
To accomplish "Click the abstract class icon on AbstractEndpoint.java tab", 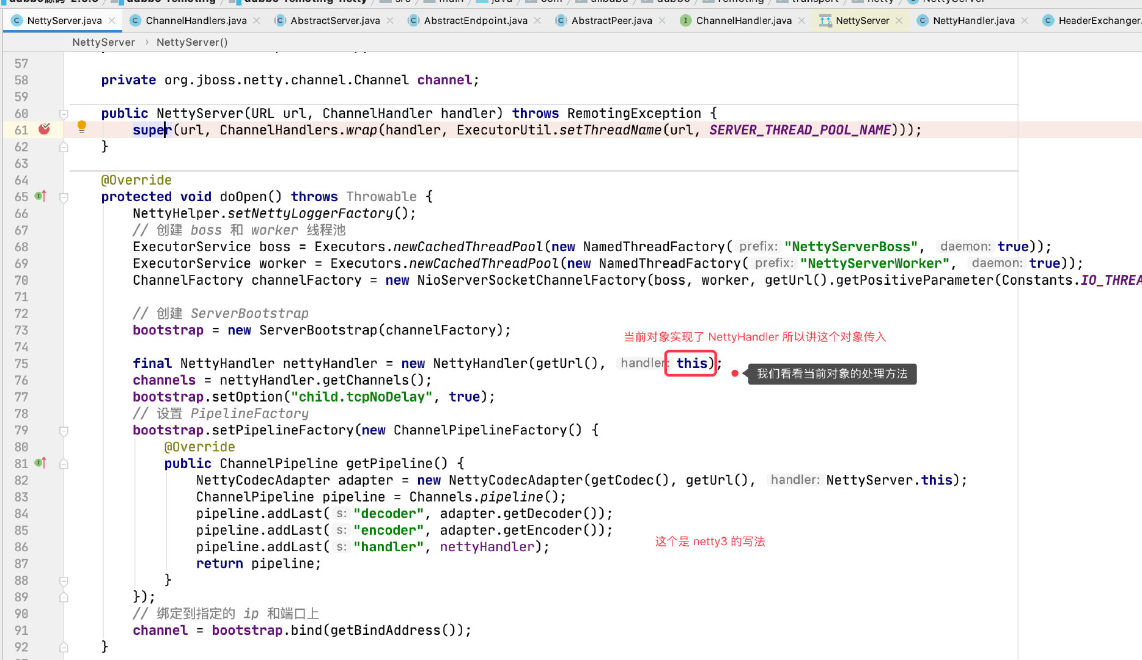I will [x=413, y=20].
